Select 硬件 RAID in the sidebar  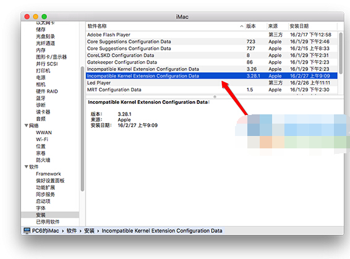point(47,91)
